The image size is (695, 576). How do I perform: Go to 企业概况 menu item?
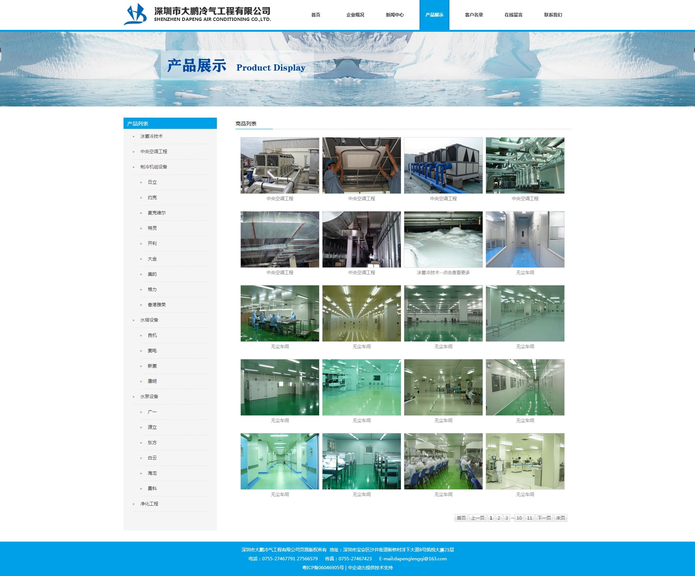point(355,15)
